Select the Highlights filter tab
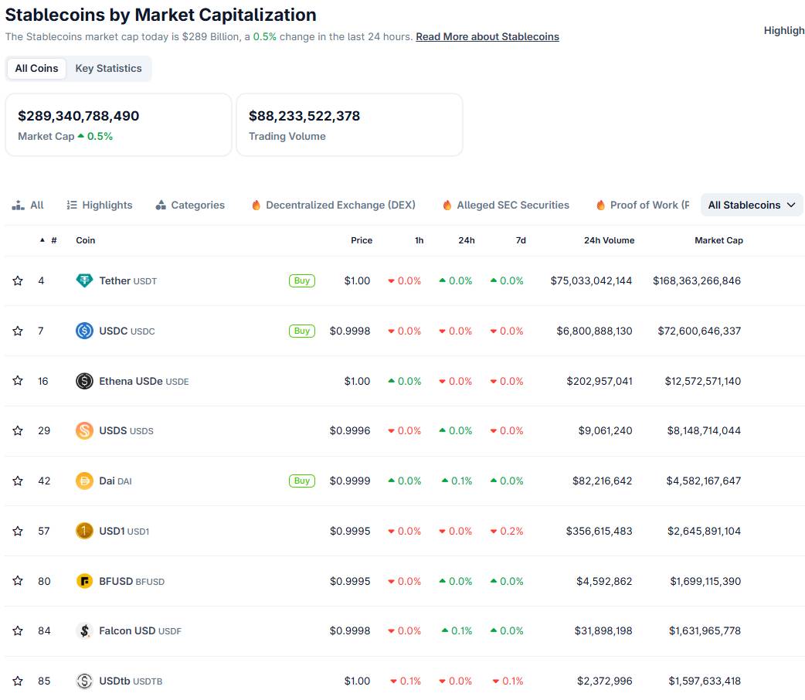Screen dimensions: 805x700 point(100,205)
